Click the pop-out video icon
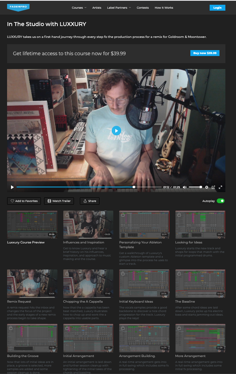This screenshot has height=374, width=236. point(214,187)
